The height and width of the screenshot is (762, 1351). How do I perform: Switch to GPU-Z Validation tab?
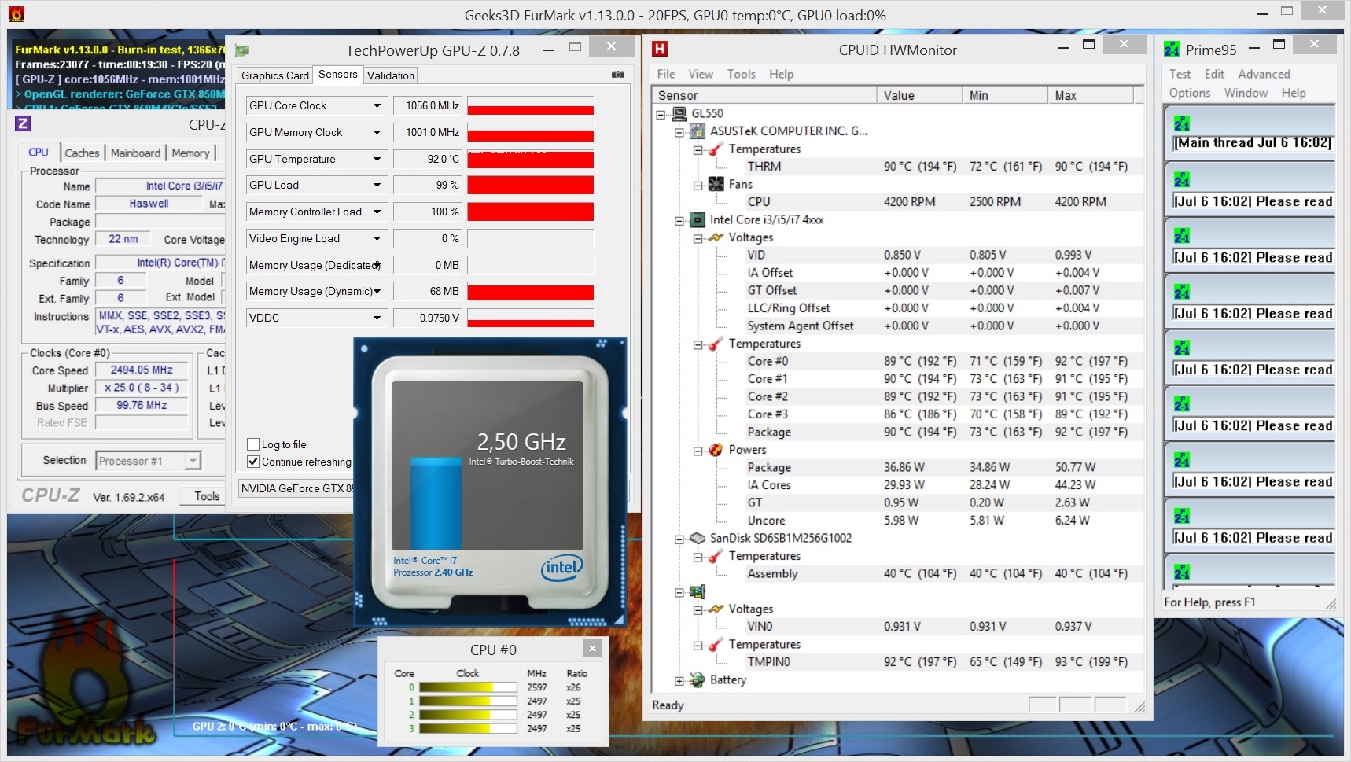point(391,75)
